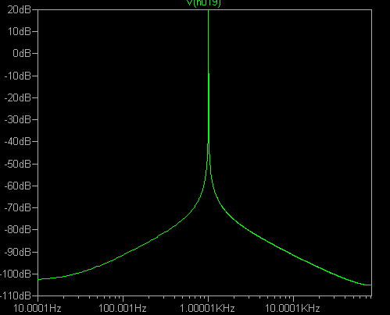Viewport: 390px width, 315px height.
Task: Click the 1.00001KHz frequency axis label
Action: click(207, 309)
